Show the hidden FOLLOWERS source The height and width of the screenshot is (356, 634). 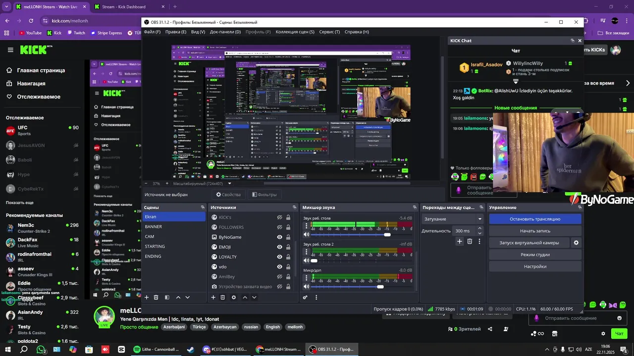279,227
